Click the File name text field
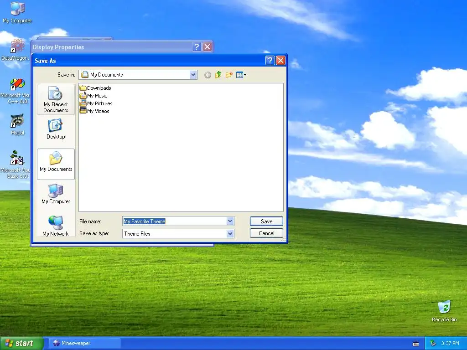This screenshot has width=467, height=350. (x=175, y=221)
